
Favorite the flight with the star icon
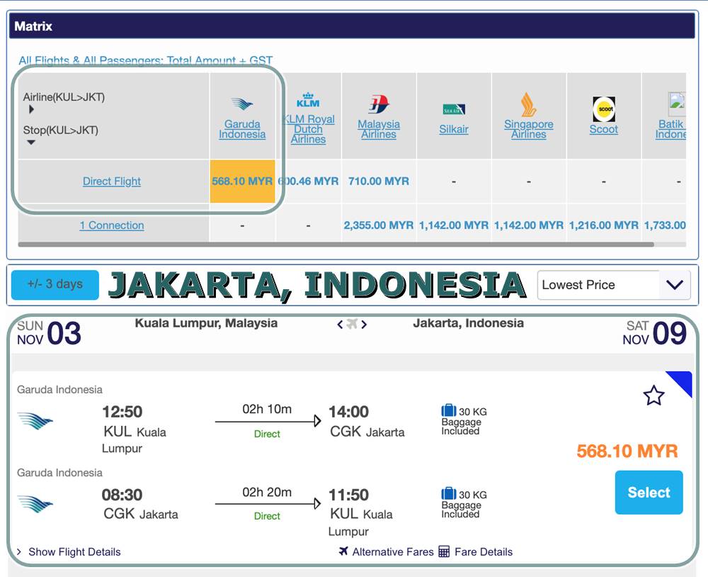coord(653,396)
